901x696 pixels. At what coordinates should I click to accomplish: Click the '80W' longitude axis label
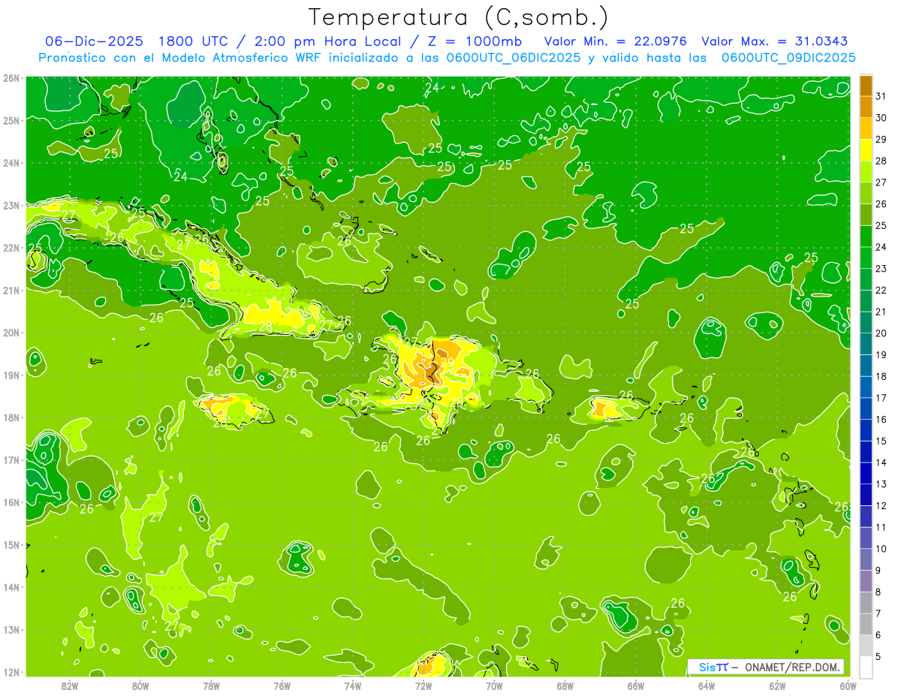pos(140,685)
